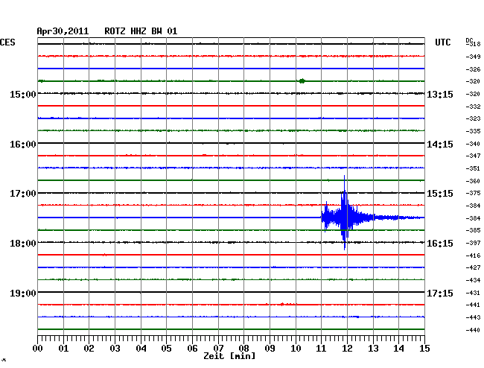The height and width of the screenshot is (368, 484).
Task: Click minute label 08 on the axis
Action: 243,349
